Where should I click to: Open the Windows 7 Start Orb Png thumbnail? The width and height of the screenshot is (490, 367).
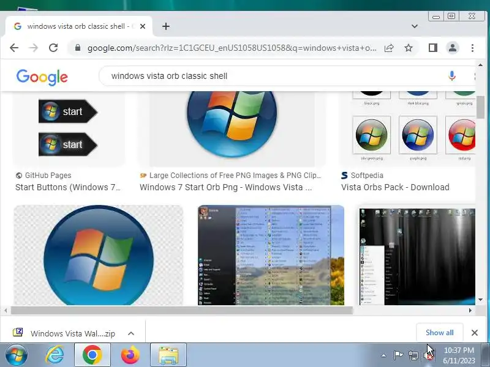point(232,129)
